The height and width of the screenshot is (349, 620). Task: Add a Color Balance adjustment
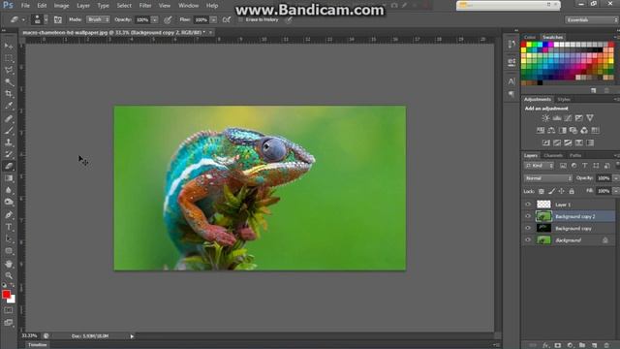coord(551,130)
